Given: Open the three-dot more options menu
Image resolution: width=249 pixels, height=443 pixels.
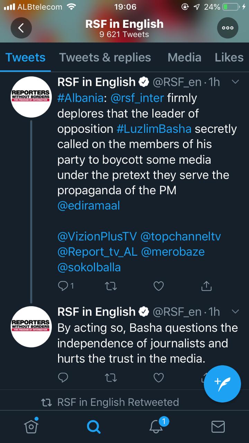Looking at the screenshot, I should tap(228, 28).
